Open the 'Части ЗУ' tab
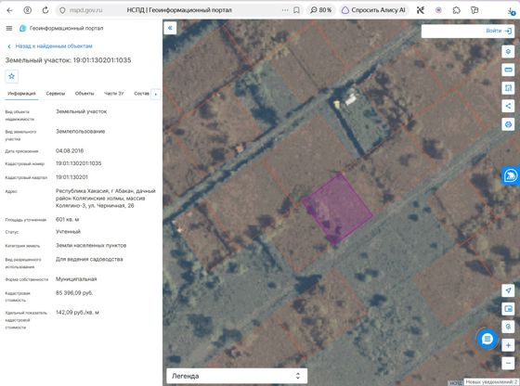The image size is (520, 386). 113,94
